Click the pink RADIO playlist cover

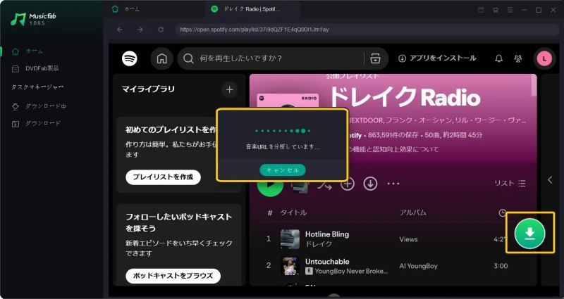pyautogui.click(x=288, y=101)
